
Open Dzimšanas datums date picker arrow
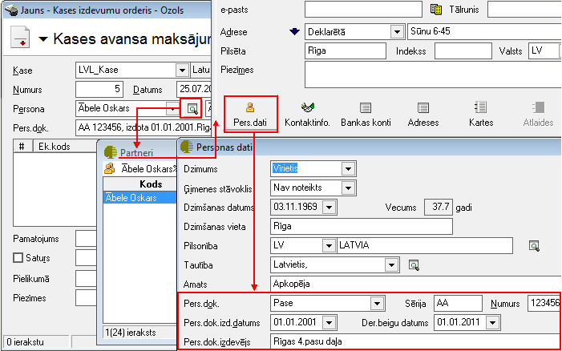pyautogui.click(x=329, y=207)
